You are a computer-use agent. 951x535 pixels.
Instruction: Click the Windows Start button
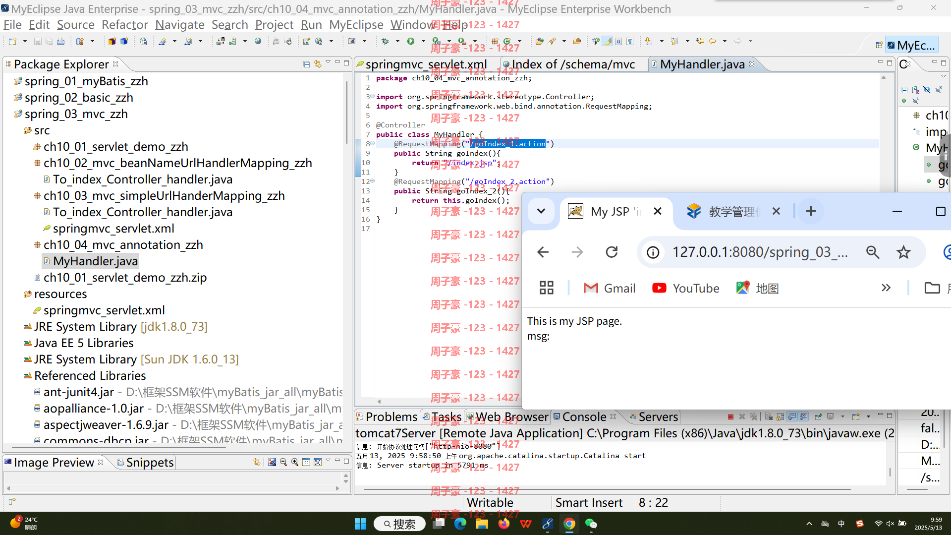coord(360,524)
